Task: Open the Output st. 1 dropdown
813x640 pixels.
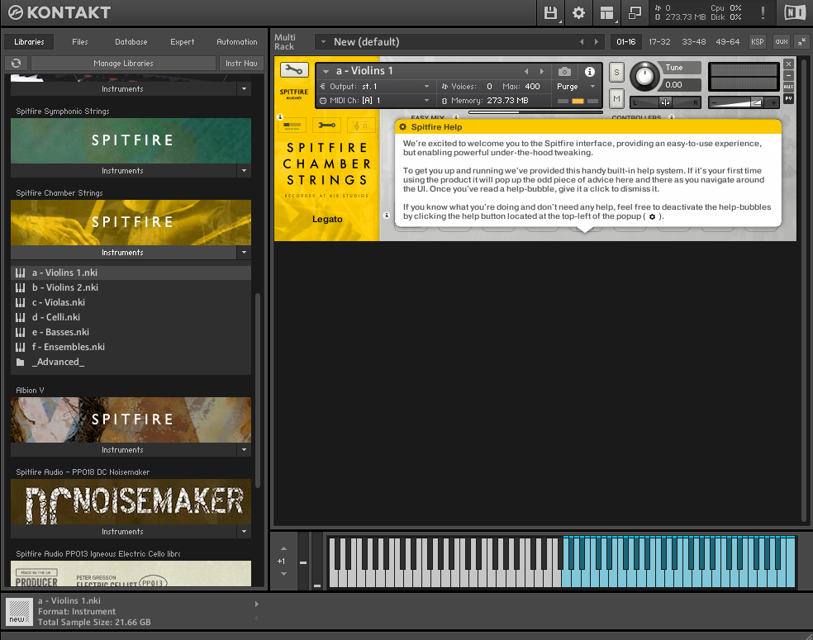Action: (x=375, y=87)
